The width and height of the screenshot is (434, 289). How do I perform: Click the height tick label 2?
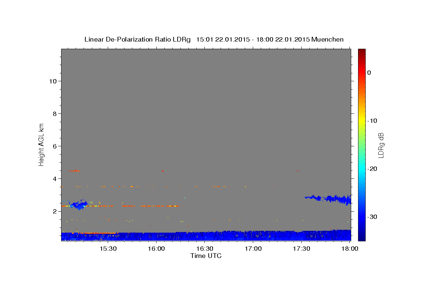pyautogui.click(x=54, y=211)
